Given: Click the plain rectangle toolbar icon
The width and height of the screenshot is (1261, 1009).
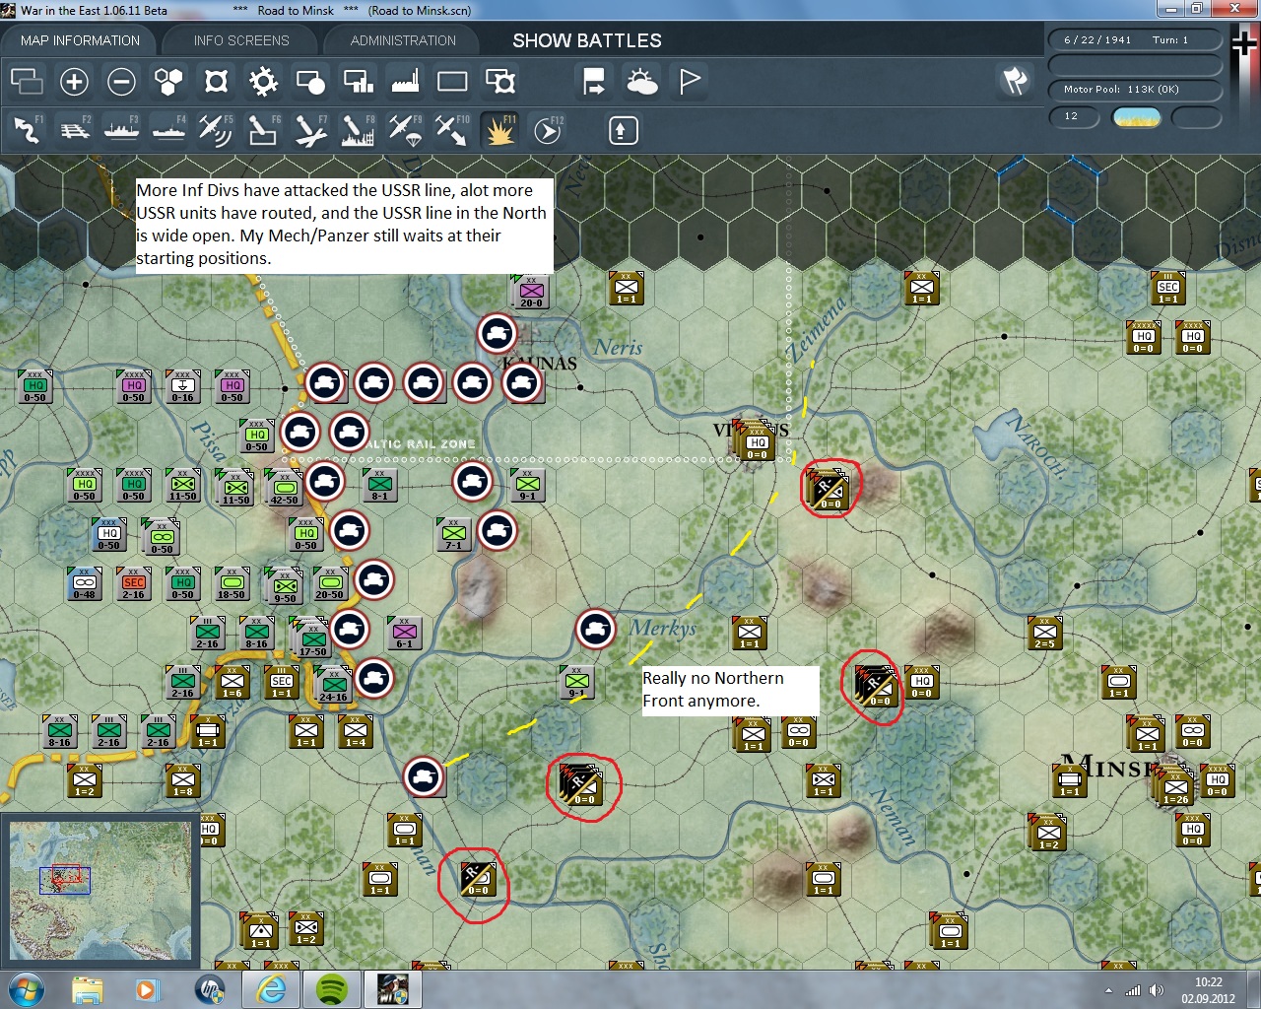Looking at the screenshot, I should pos(452,81).
